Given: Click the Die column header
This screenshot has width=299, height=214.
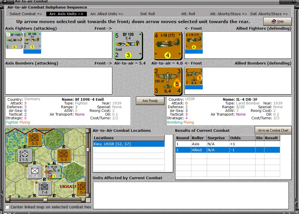Looking at the screenshot, I should tap(260, 138).
